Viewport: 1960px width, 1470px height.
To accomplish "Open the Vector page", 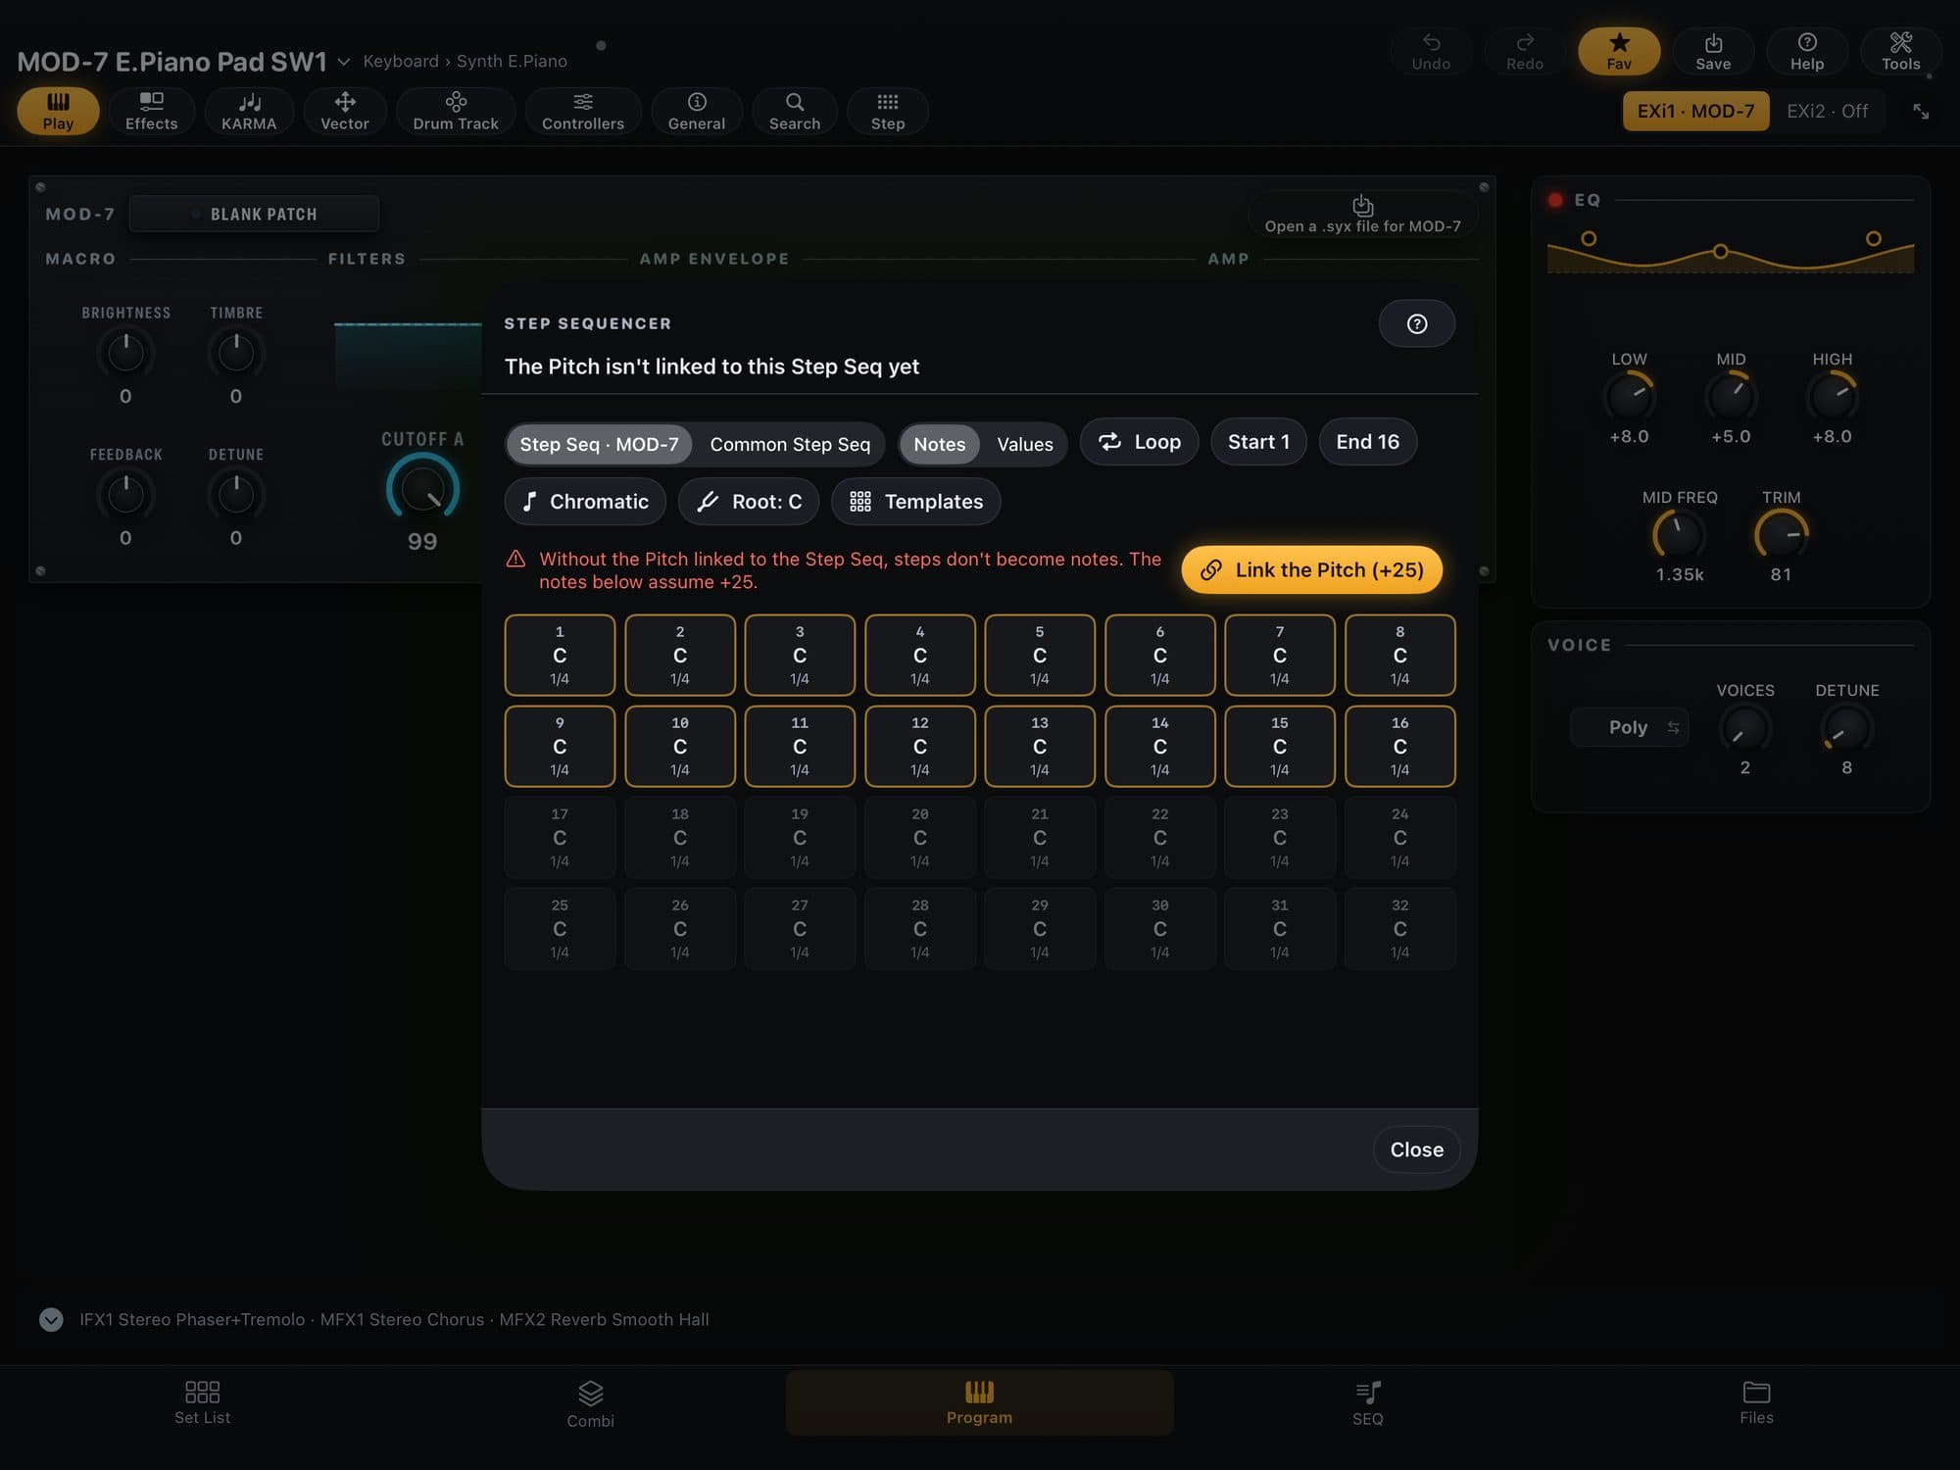I will 345,111.
